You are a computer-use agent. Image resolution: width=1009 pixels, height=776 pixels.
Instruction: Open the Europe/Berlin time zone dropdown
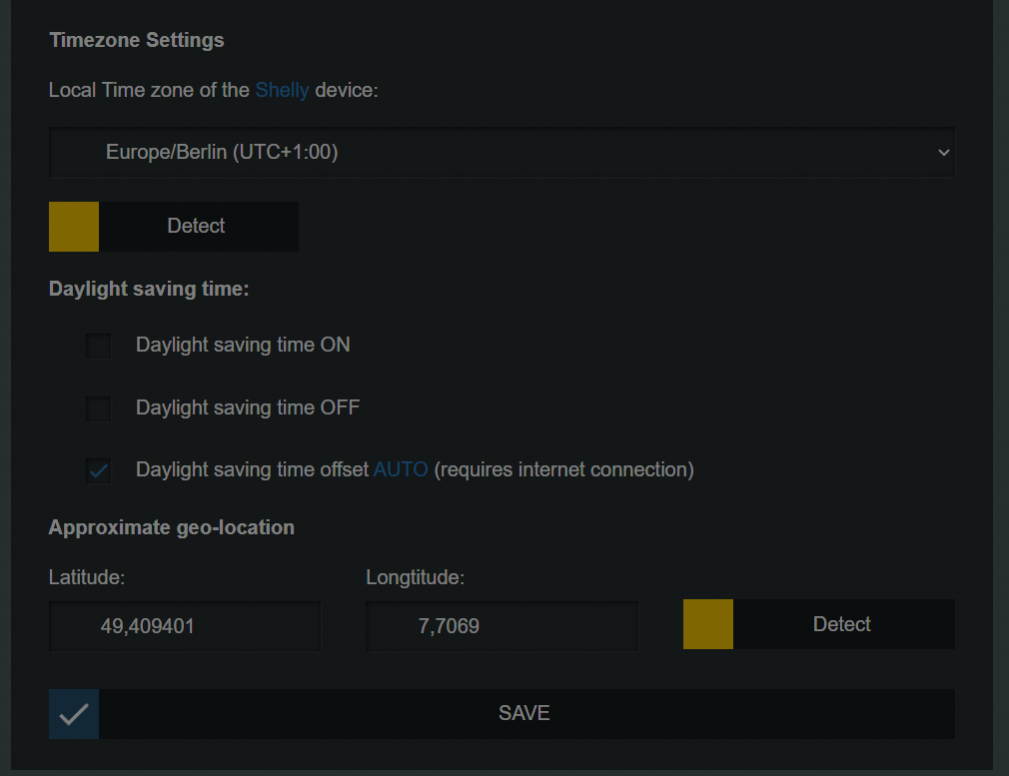coord(502,153)
